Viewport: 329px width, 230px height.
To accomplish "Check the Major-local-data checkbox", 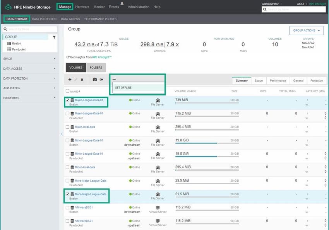I will coord(67,127).
